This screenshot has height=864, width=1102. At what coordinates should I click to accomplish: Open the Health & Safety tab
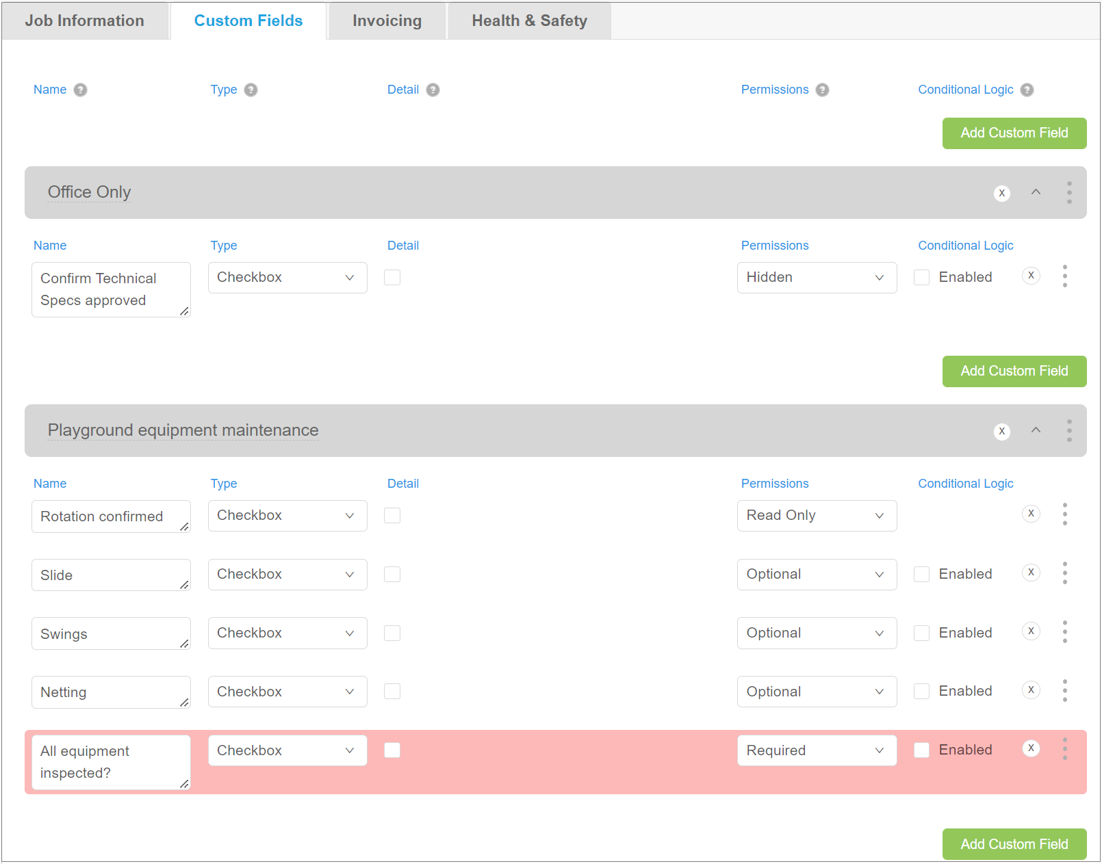(x=528, y=21)
